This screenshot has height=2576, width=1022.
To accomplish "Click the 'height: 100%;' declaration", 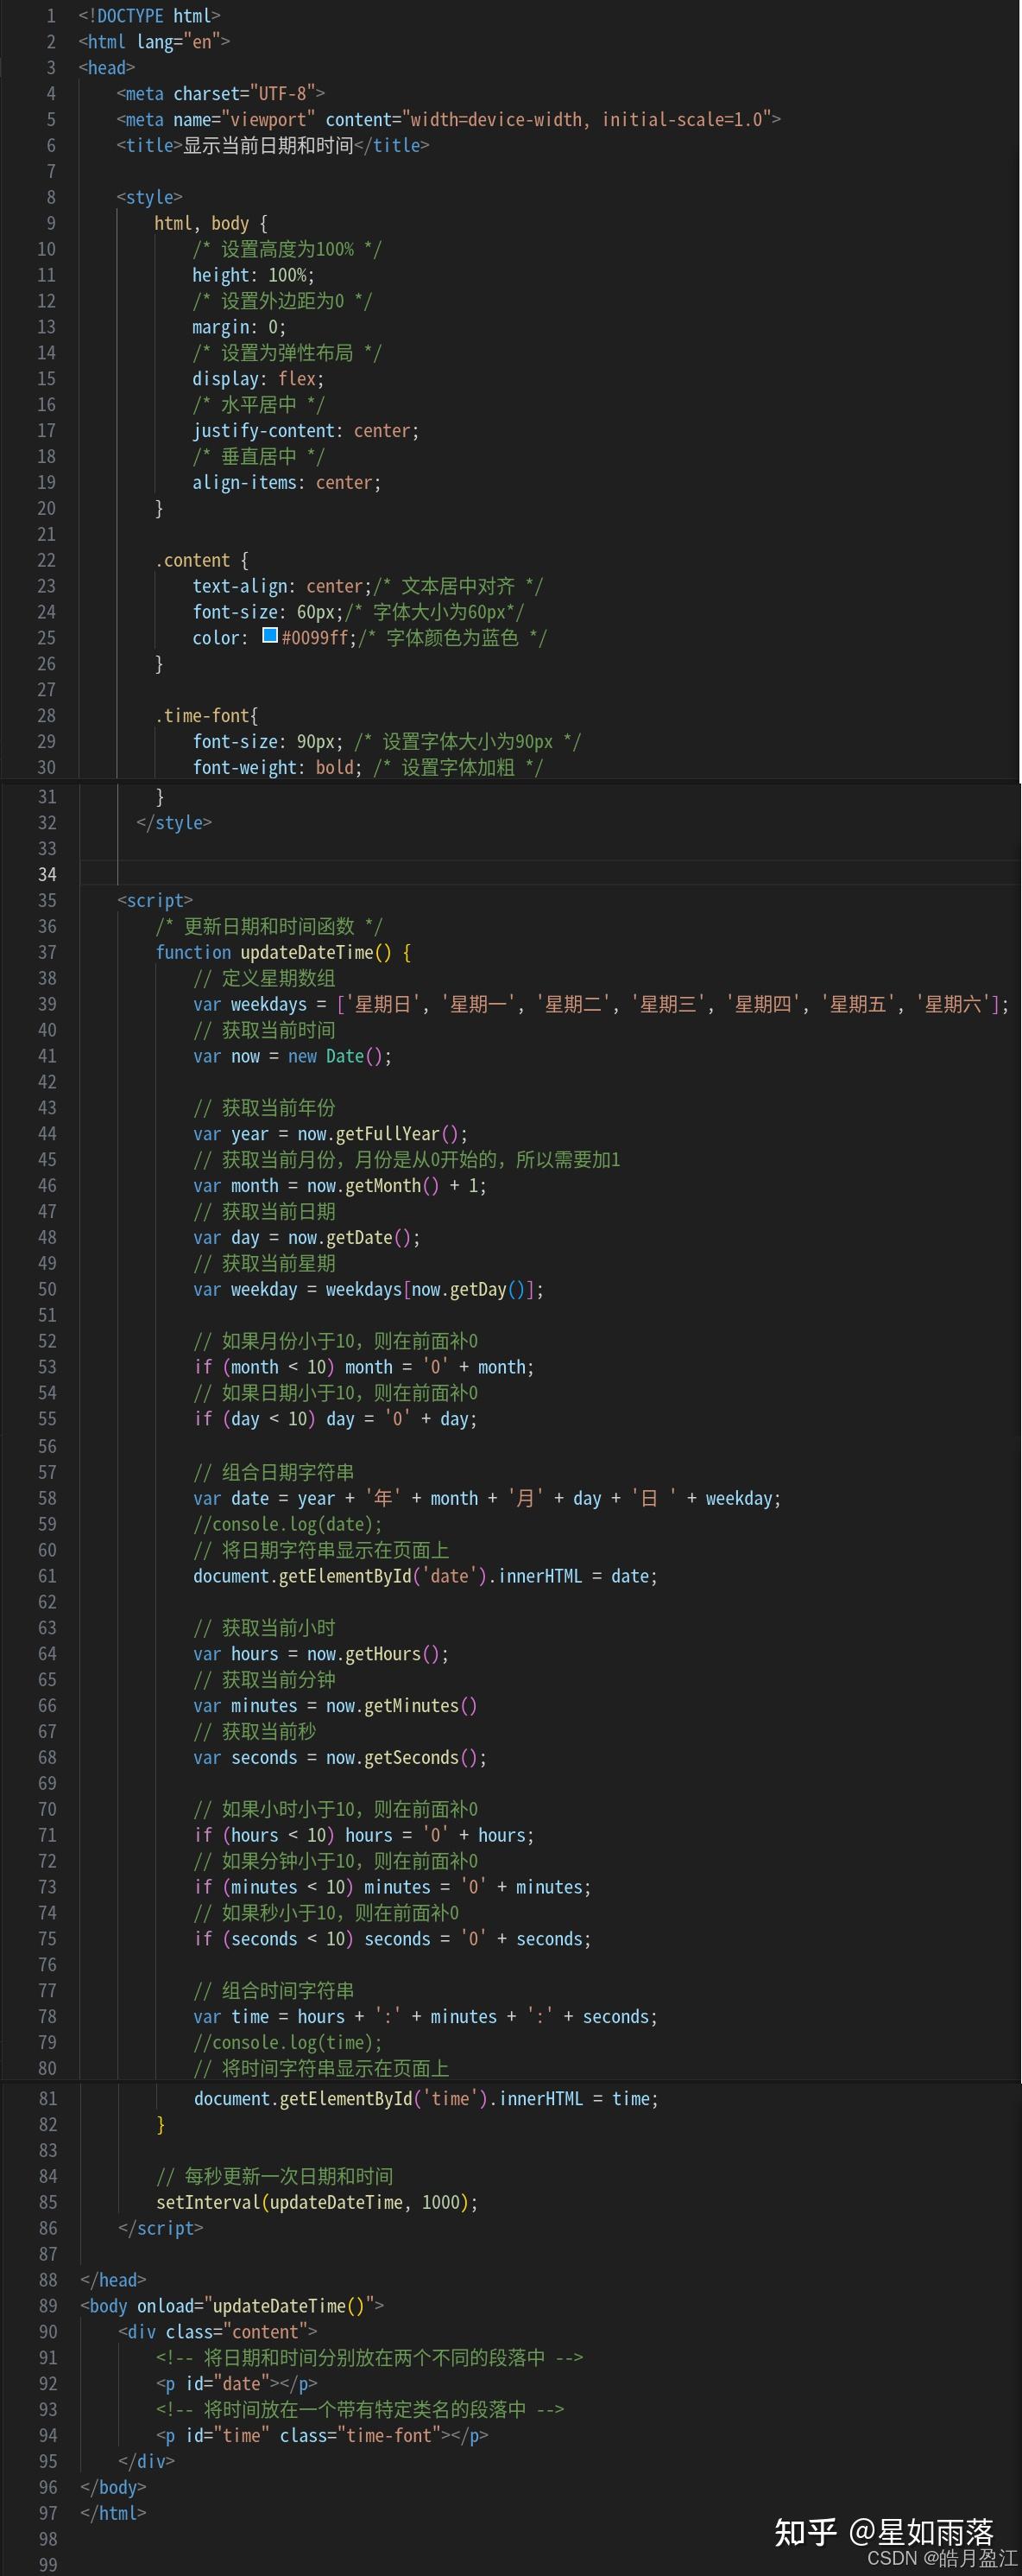I will [x=254, y=276].
